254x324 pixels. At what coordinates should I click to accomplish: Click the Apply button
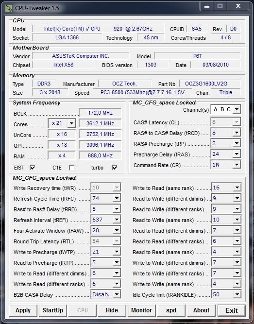[23, 310]
